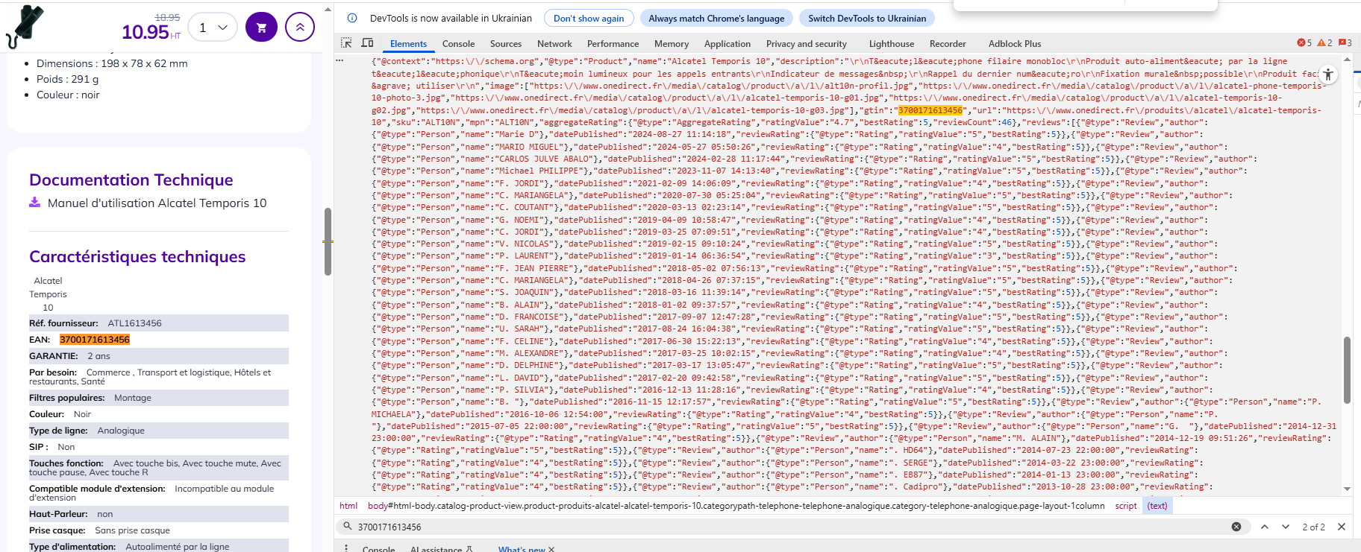Screen dimensions: 1361x552
Task: Open Manuel d'utilisation Alcatel Temporis 10 link
Action: point(157,203)
